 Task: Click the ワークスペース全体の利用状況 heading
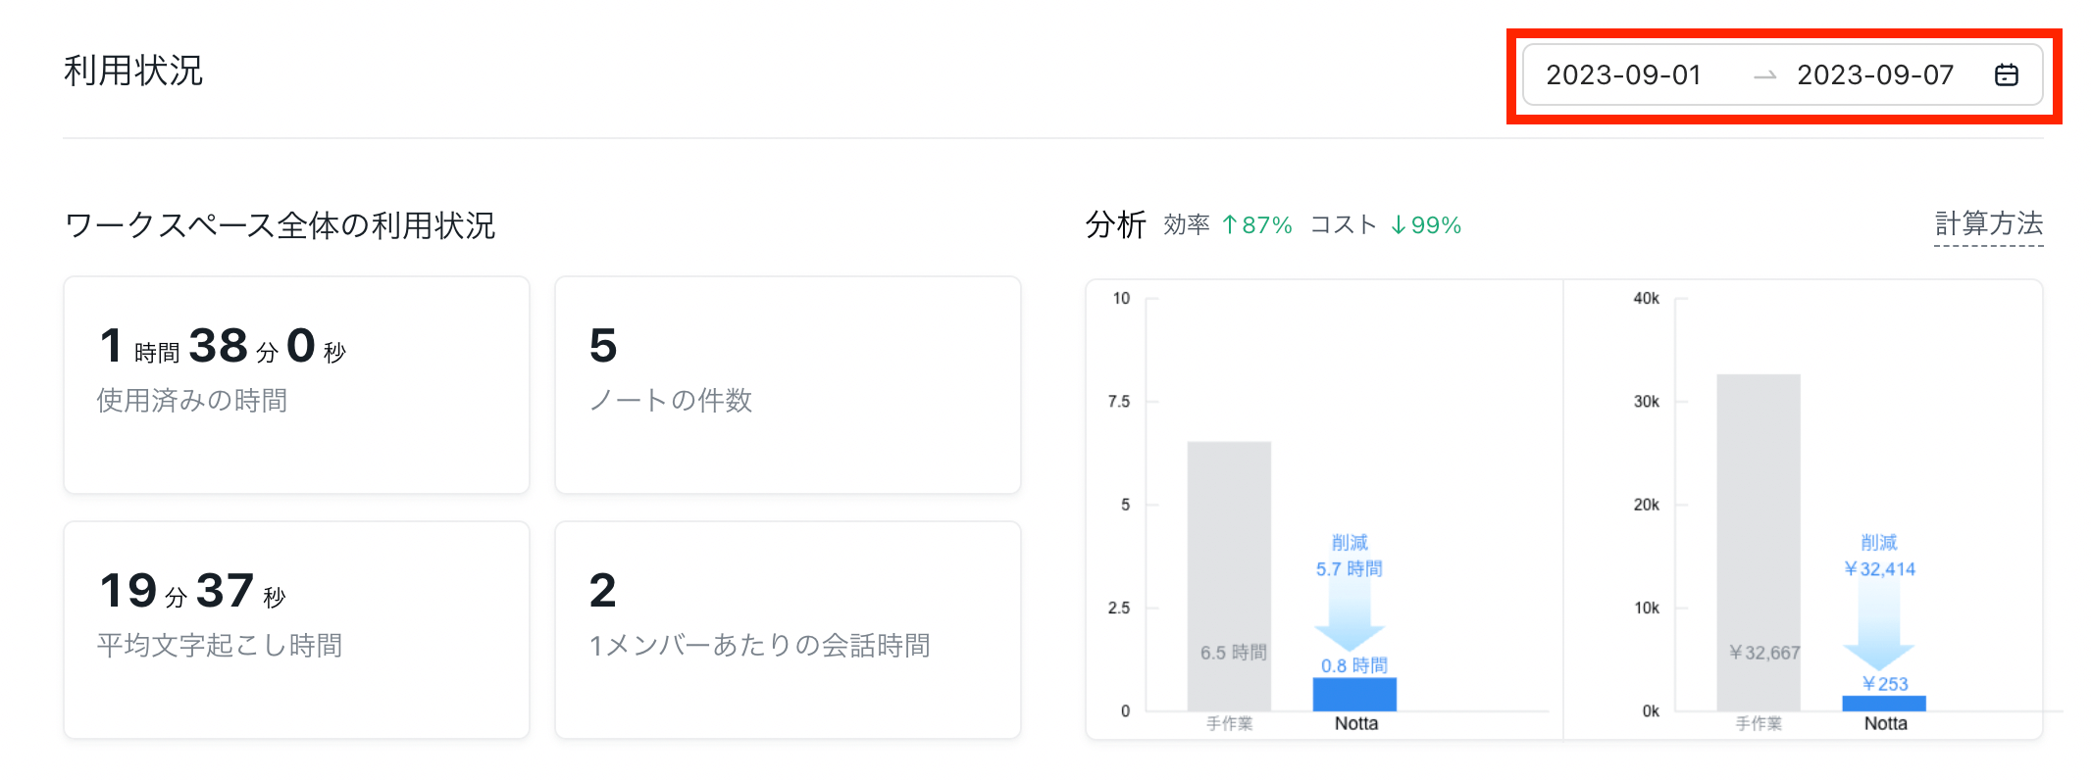(x=280, y=225)
